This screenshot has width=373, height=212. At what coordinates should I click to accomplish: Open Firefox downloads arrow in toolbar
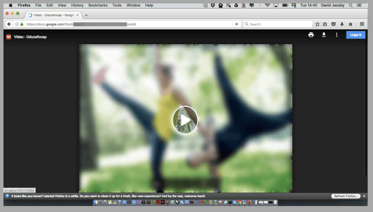click(x=342, y=24)
